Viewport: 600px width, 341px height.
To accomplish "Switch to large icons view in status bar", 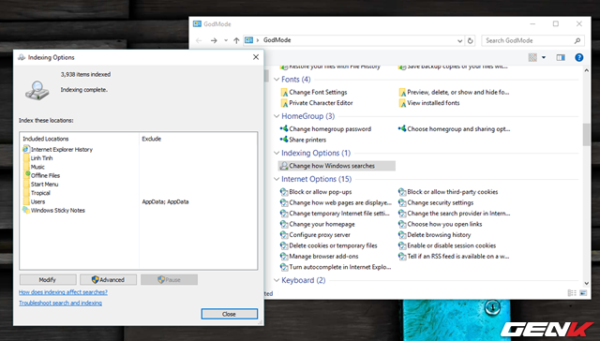I will click(583, 293).
